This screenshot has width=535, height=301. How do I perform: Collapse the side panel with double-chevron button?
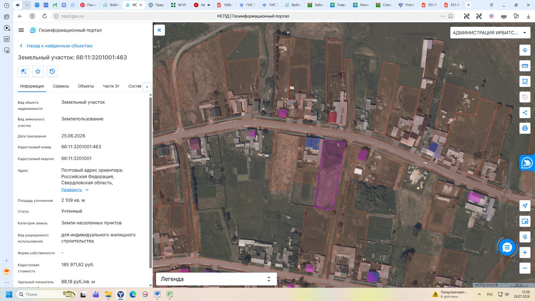click(159, 30)
